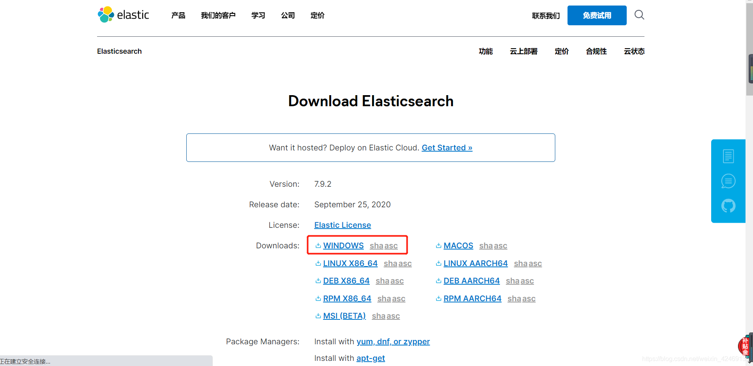Click the Download Elasticsearch heading

point(371,101)
